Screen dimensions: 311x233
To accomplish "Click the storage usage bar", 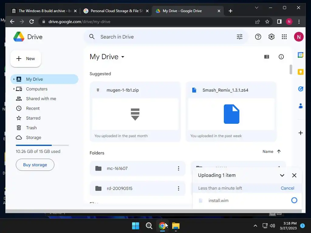I will pos(42,145).
